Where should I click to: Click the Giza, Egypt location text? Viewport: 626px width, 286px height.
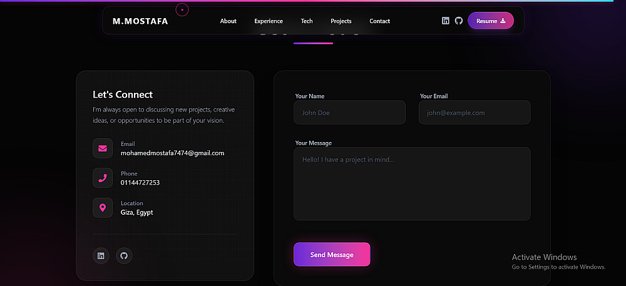point(136,213)
